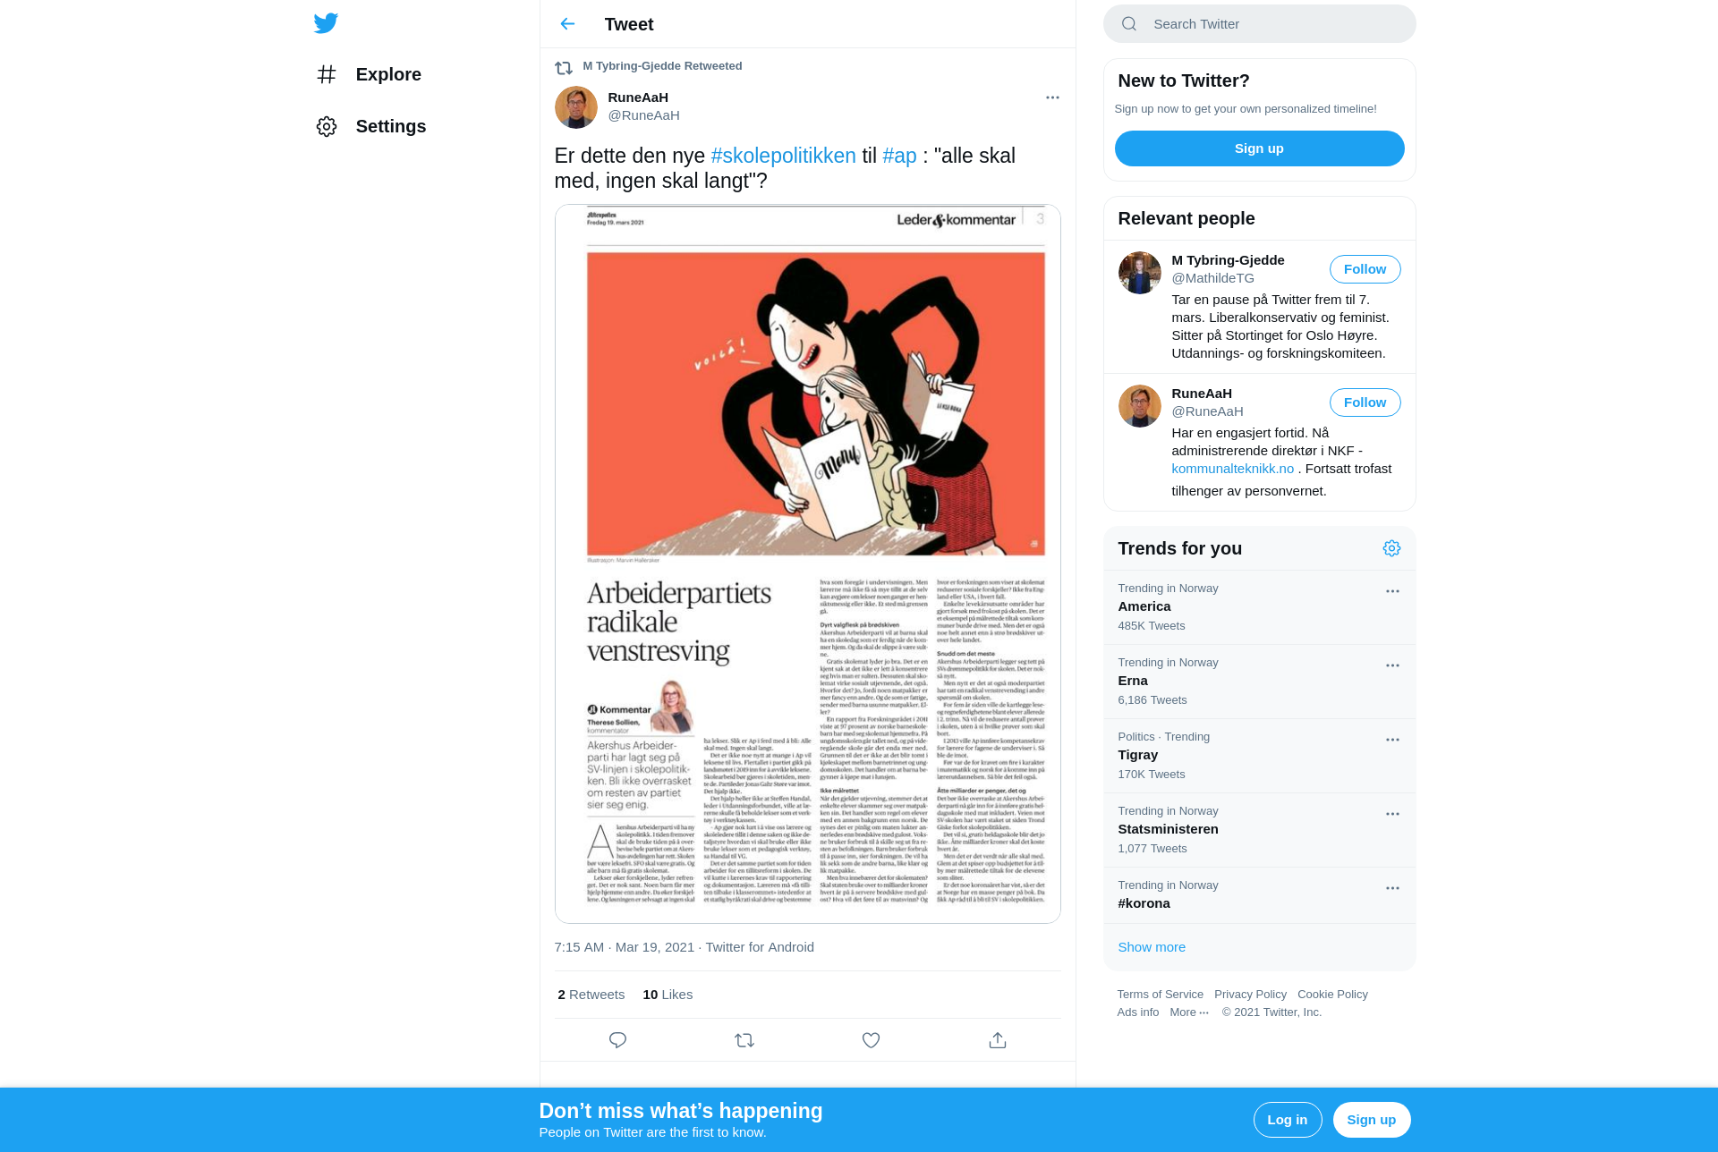Viewport: 1718px width, 1152px height.
Task: Like the tweet with the heart icon
Action: point(871,1040)
